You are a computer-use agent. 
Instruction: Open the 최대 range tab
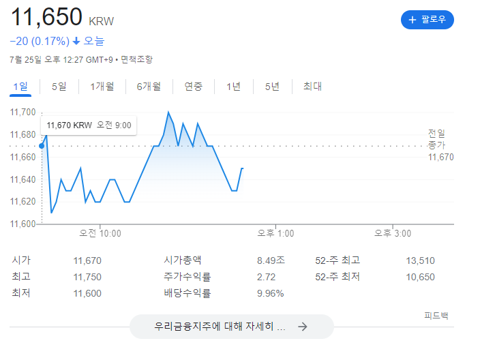click(x=312, y=87)
